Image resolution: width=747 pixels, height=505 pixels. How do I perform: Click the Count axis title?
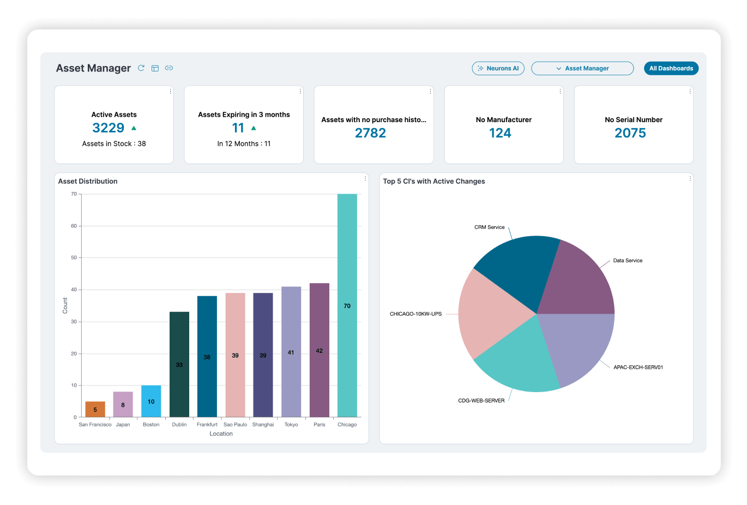[x=65, y=305]
